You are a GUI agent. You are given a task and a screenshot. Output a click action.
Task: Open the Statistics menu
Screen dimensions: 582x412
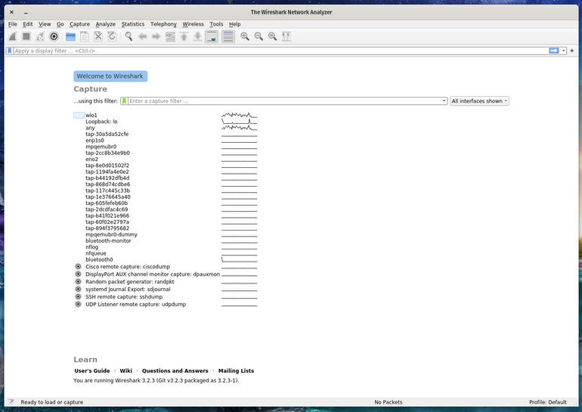(x=133, y=24)
